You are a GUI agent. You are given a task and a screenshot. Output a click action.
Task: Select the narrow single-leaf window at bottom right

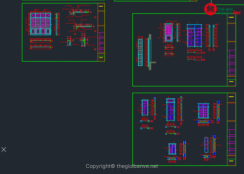coord(206,145)
